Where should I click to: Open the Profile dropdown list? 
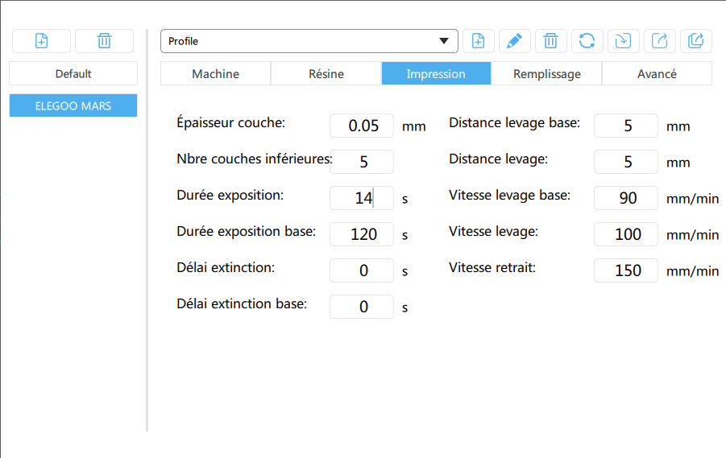(309, 41)
